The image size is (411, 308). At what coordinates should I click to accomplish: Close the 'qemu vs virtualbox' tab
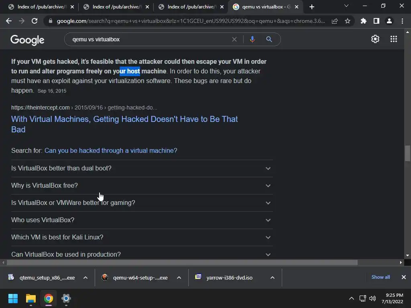coord(297,7)
